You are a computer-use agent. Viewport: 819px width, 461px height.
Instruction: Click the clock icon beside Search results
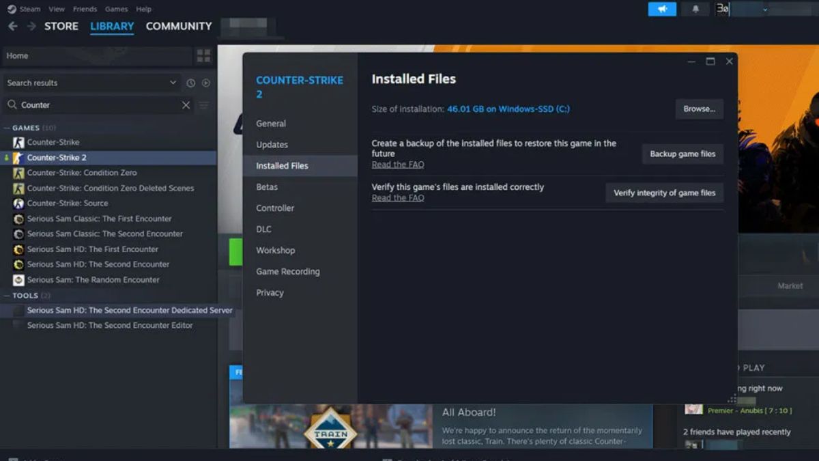tap(191, 83)
